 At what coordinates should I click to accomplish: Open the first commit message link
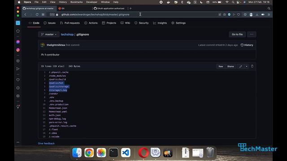(73, 45)
